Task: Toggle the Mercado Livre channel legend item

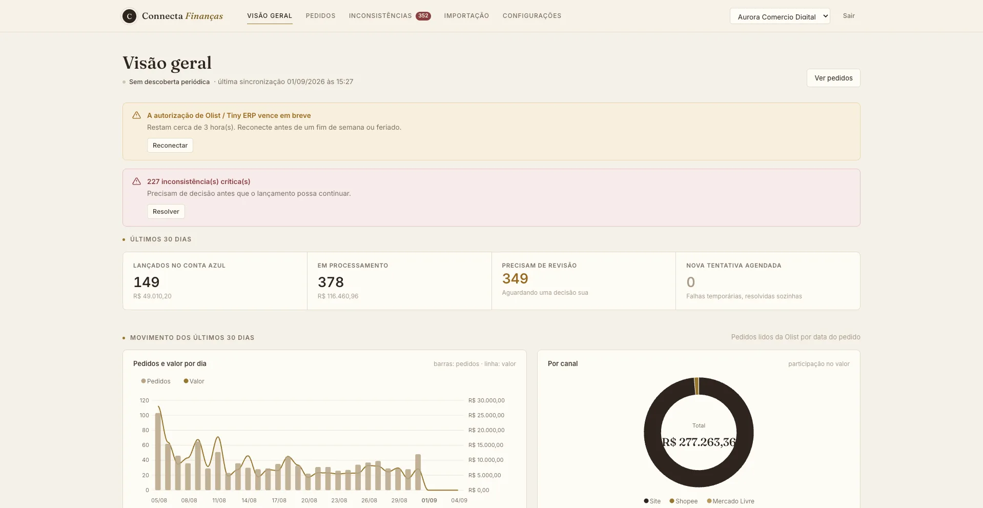Action: coord(730,501)
